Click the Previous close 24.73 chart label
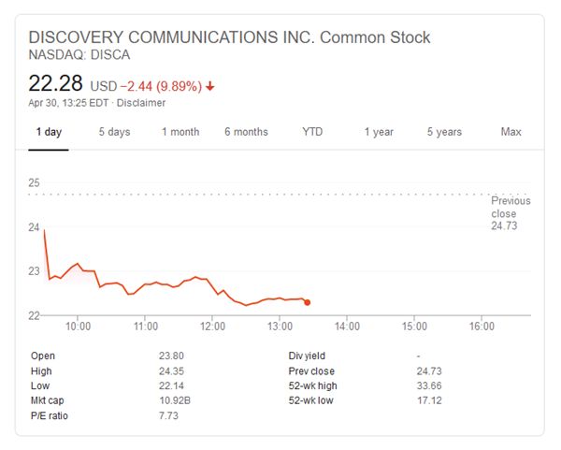Image resolution: width=561 pixels, height=450 pixels. click(511, 213)
